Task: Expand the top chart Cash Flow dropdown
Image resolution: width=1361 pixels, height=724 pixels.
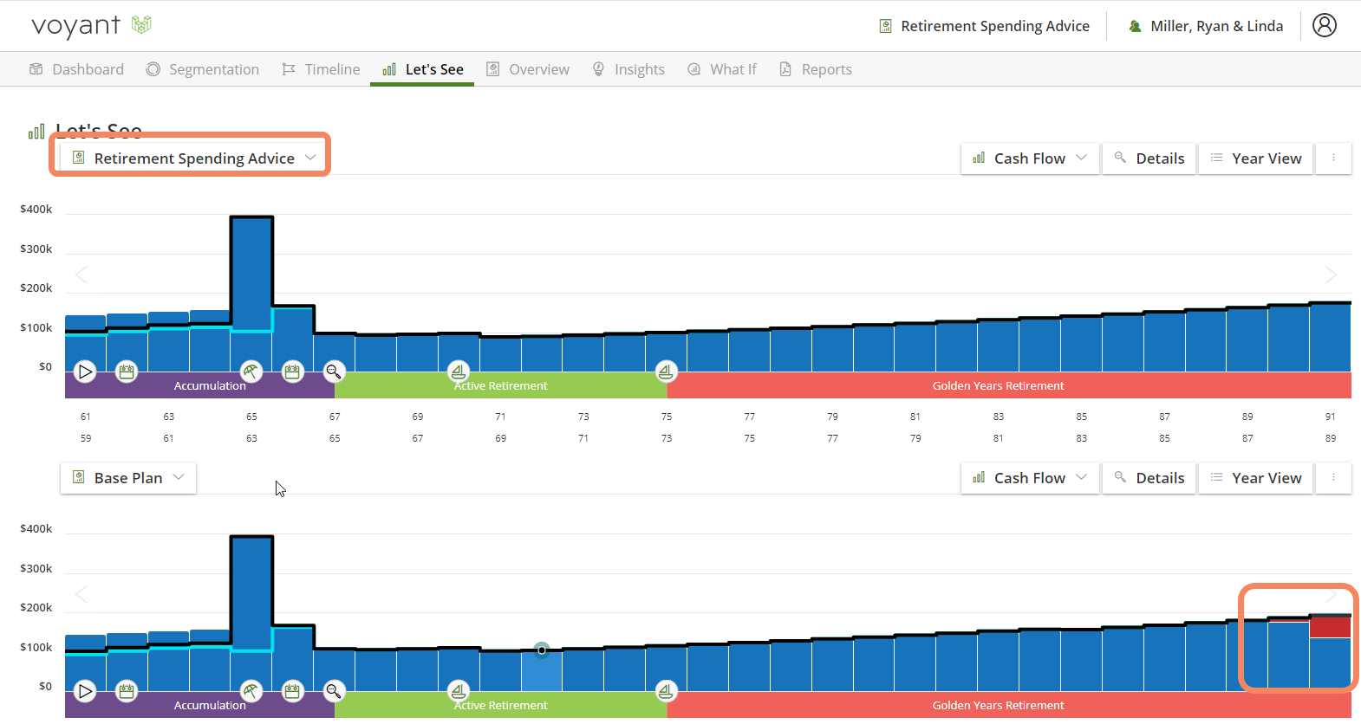Action: pyautogui.click(x=1030, y=158)
